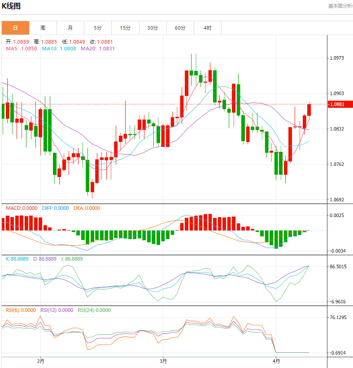
Task: Click the MA10 legend label
Action: pos(59,49)
